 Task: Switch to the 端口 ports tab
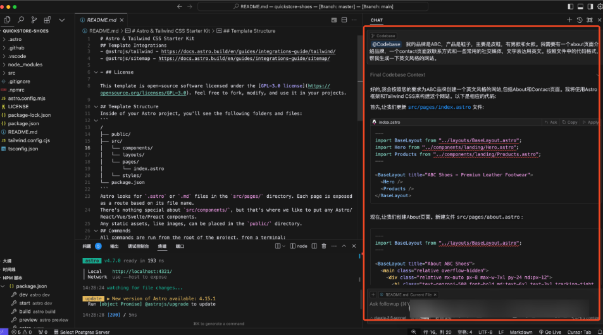[x=180, y=247]
